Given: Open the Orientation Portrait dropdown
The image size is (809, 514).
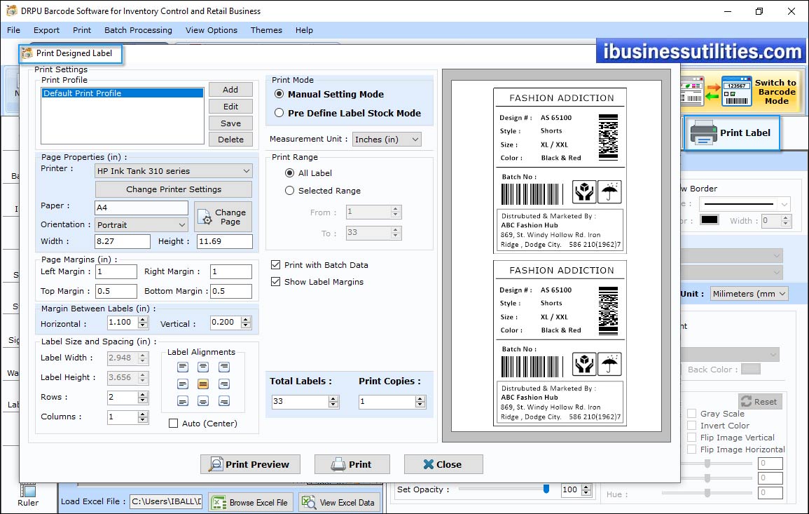Looking at the screenshot, I should pos(141,224).
